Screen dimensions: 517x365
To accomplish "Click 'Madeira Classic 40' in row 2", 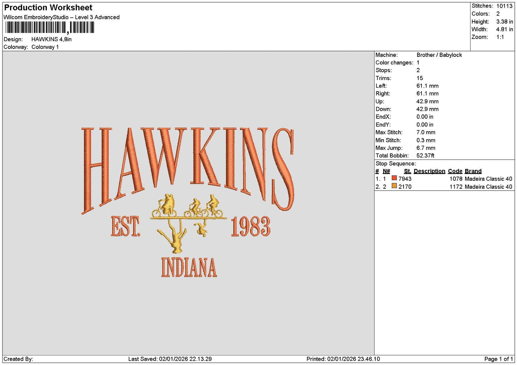I will point(488,187).
